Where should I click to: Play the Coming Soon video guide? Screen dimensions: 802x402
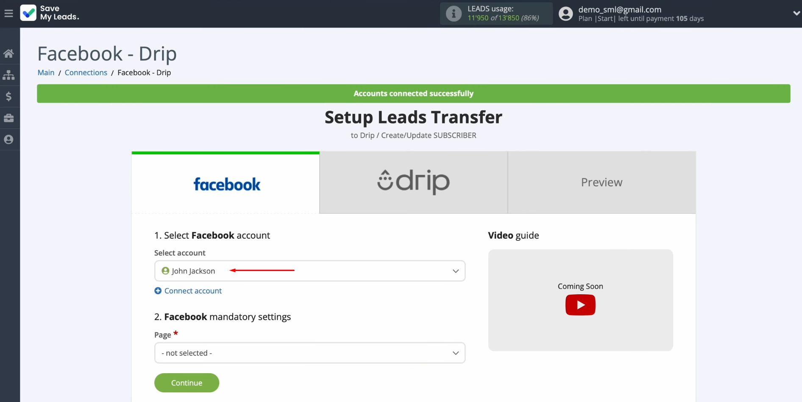point(580,305)
